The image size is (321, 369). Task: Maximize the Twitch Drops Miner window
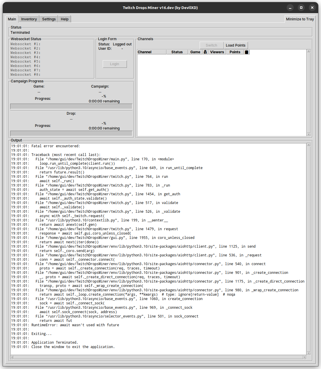coord(301,8)
